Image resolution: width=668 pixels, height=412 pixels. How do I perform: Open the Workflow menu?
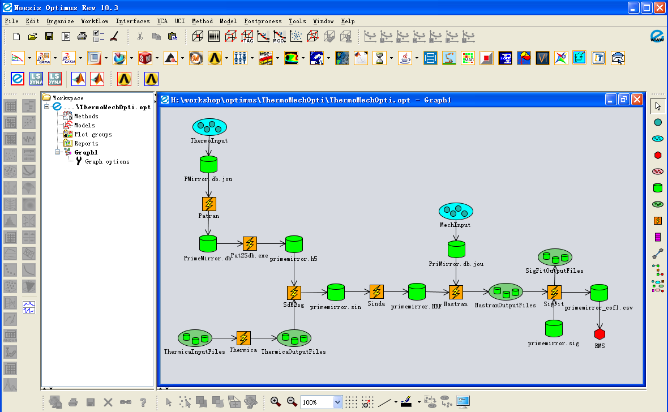point(95,22)
